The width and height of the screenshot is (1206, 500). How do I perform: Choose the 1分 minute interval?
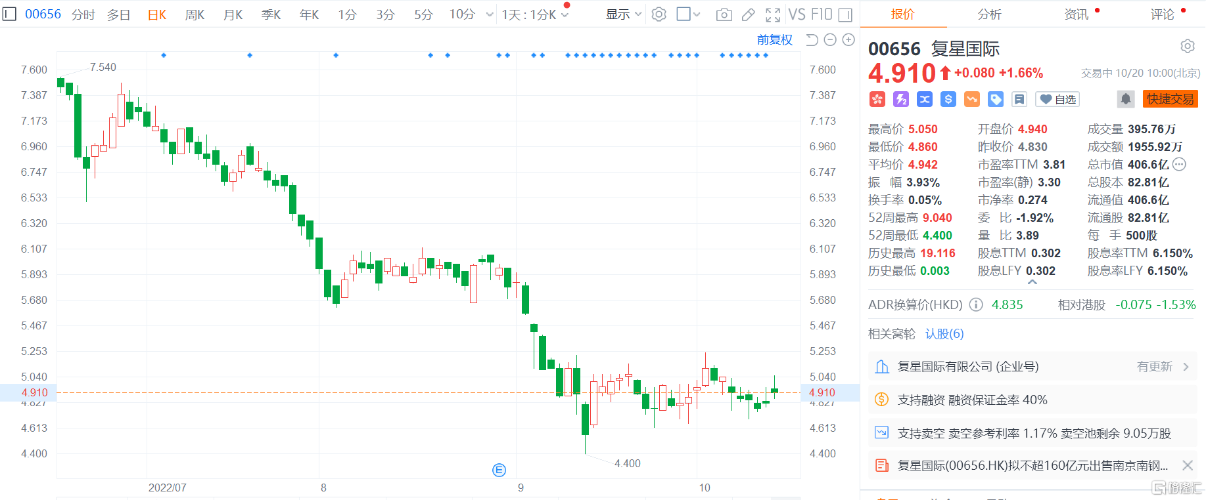coord(347,14)
